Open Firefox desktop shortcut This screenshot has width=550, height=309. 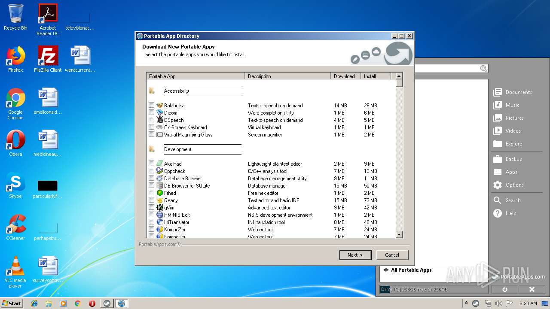15,59
